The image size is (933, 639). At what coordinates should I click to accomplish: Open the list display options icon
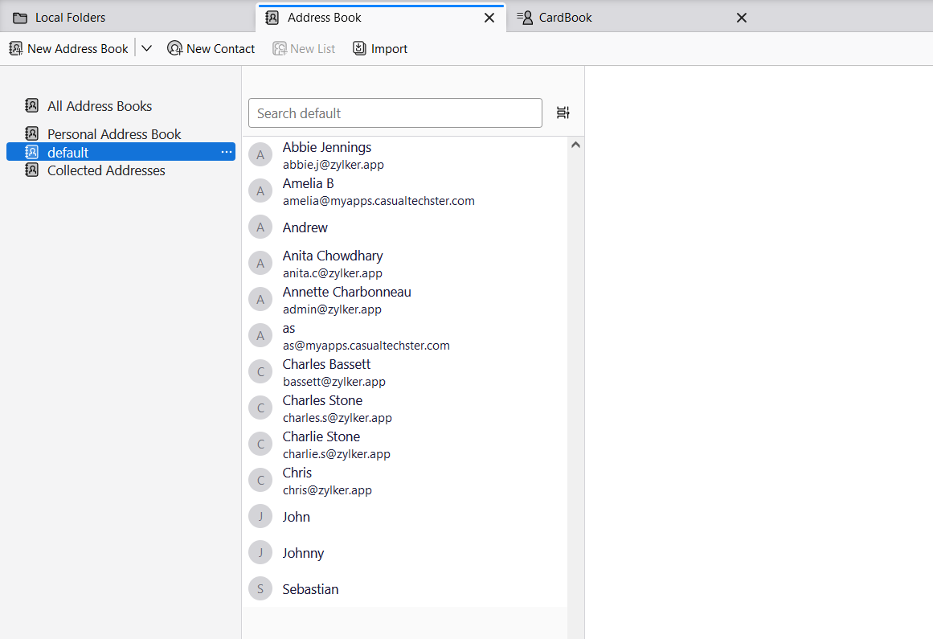coord(563,113)
